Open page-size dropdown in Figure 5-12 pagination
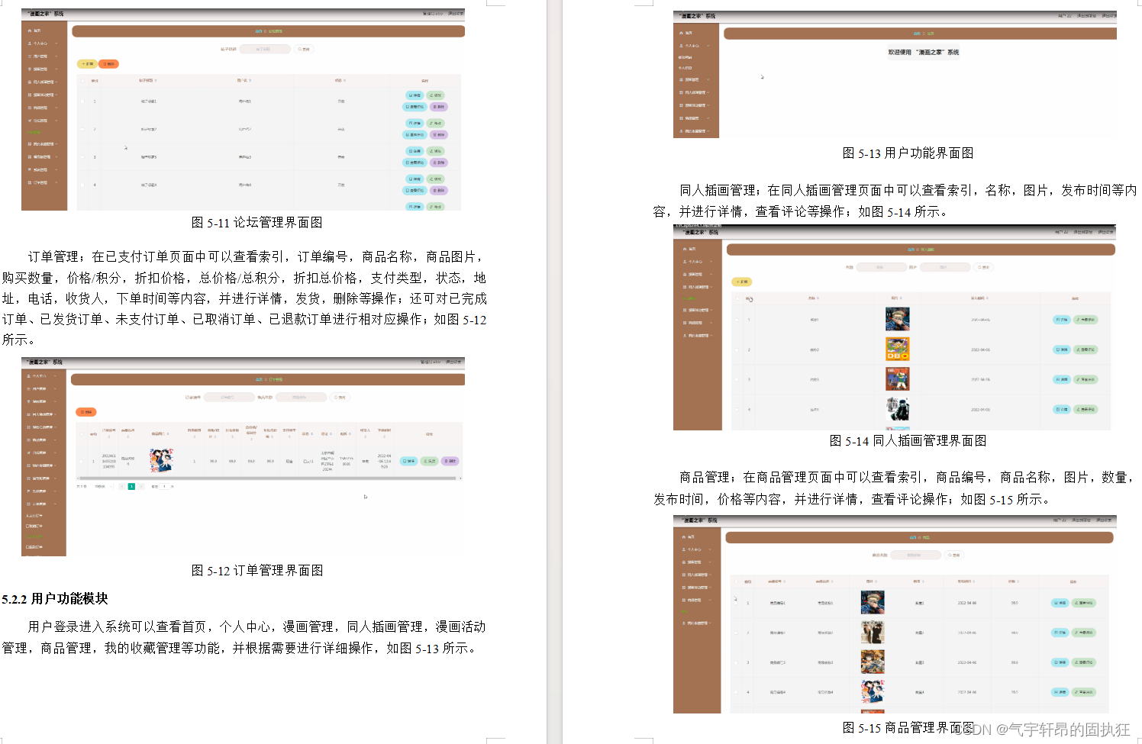Screen dimensions: 1142x744 (x=104, y=486)
